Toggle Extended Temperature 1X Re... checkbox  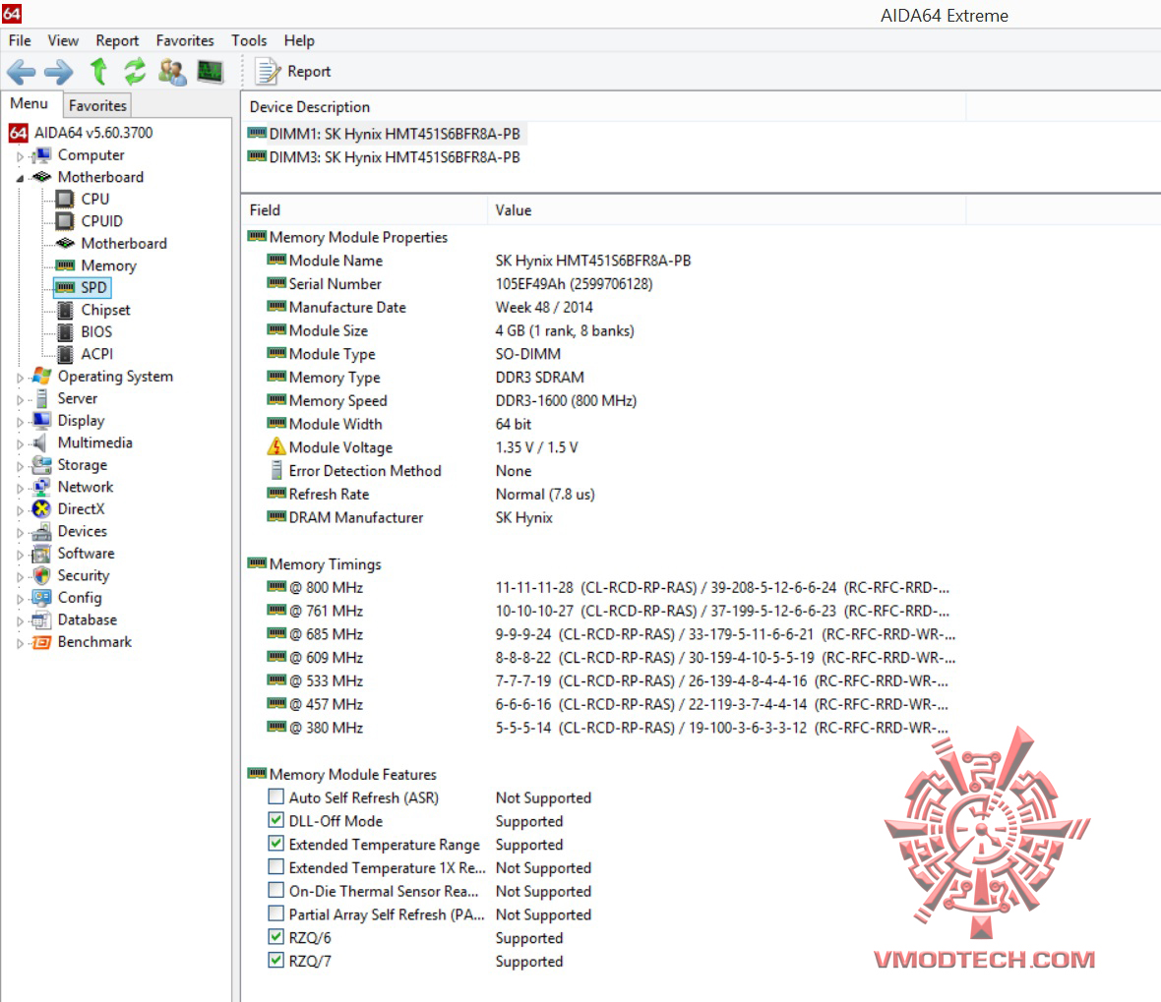click(x=275, y=866)
